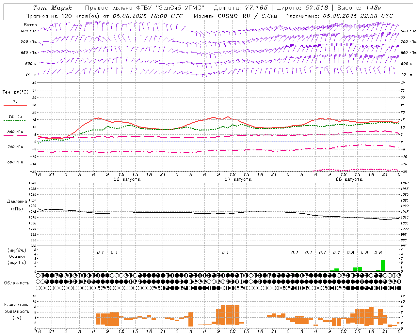Screen dimensions: 418x334
Task: Click the dotted line under 500 гПа temperature legend
Action: pos(14,166)
